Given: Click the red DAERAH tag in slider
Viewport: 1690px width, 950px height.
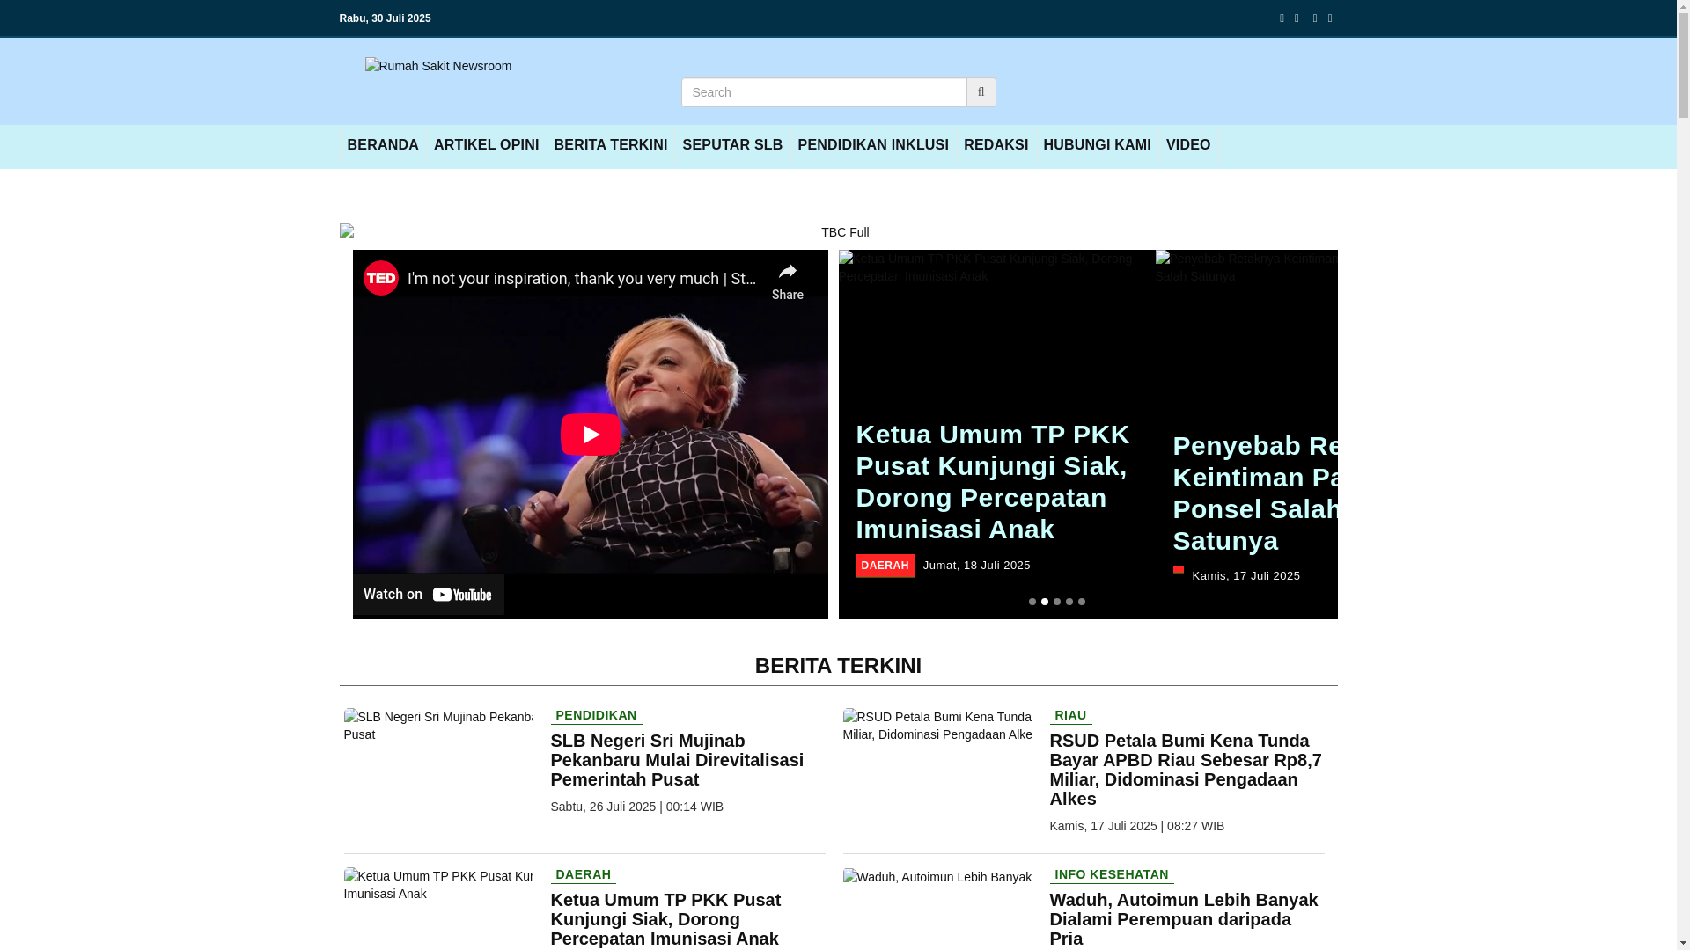Looking at the screenshot, I should click(885, 566).
